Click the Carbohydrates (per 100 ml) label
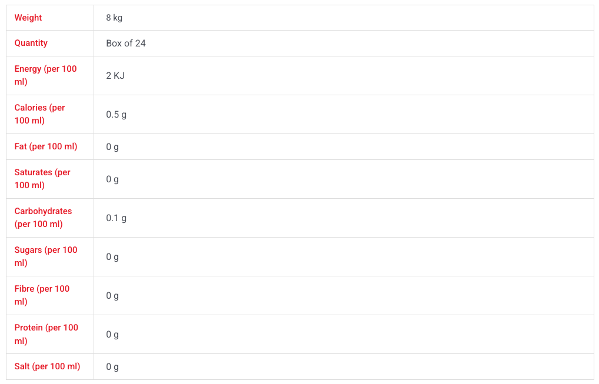Viewport: 599px width, 384px height. pyautogui.click(x=43, y=218)
